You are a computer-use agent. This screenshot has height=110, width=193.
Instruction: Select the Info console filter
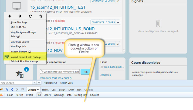(69, 95)
